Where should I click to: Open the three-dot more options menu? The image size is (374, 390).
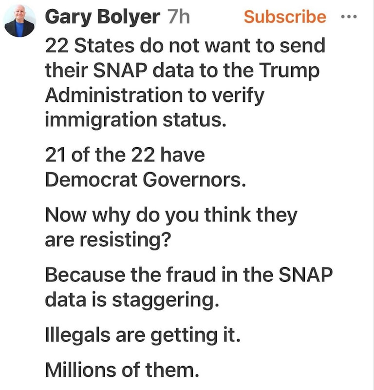(x=349, y=17)
